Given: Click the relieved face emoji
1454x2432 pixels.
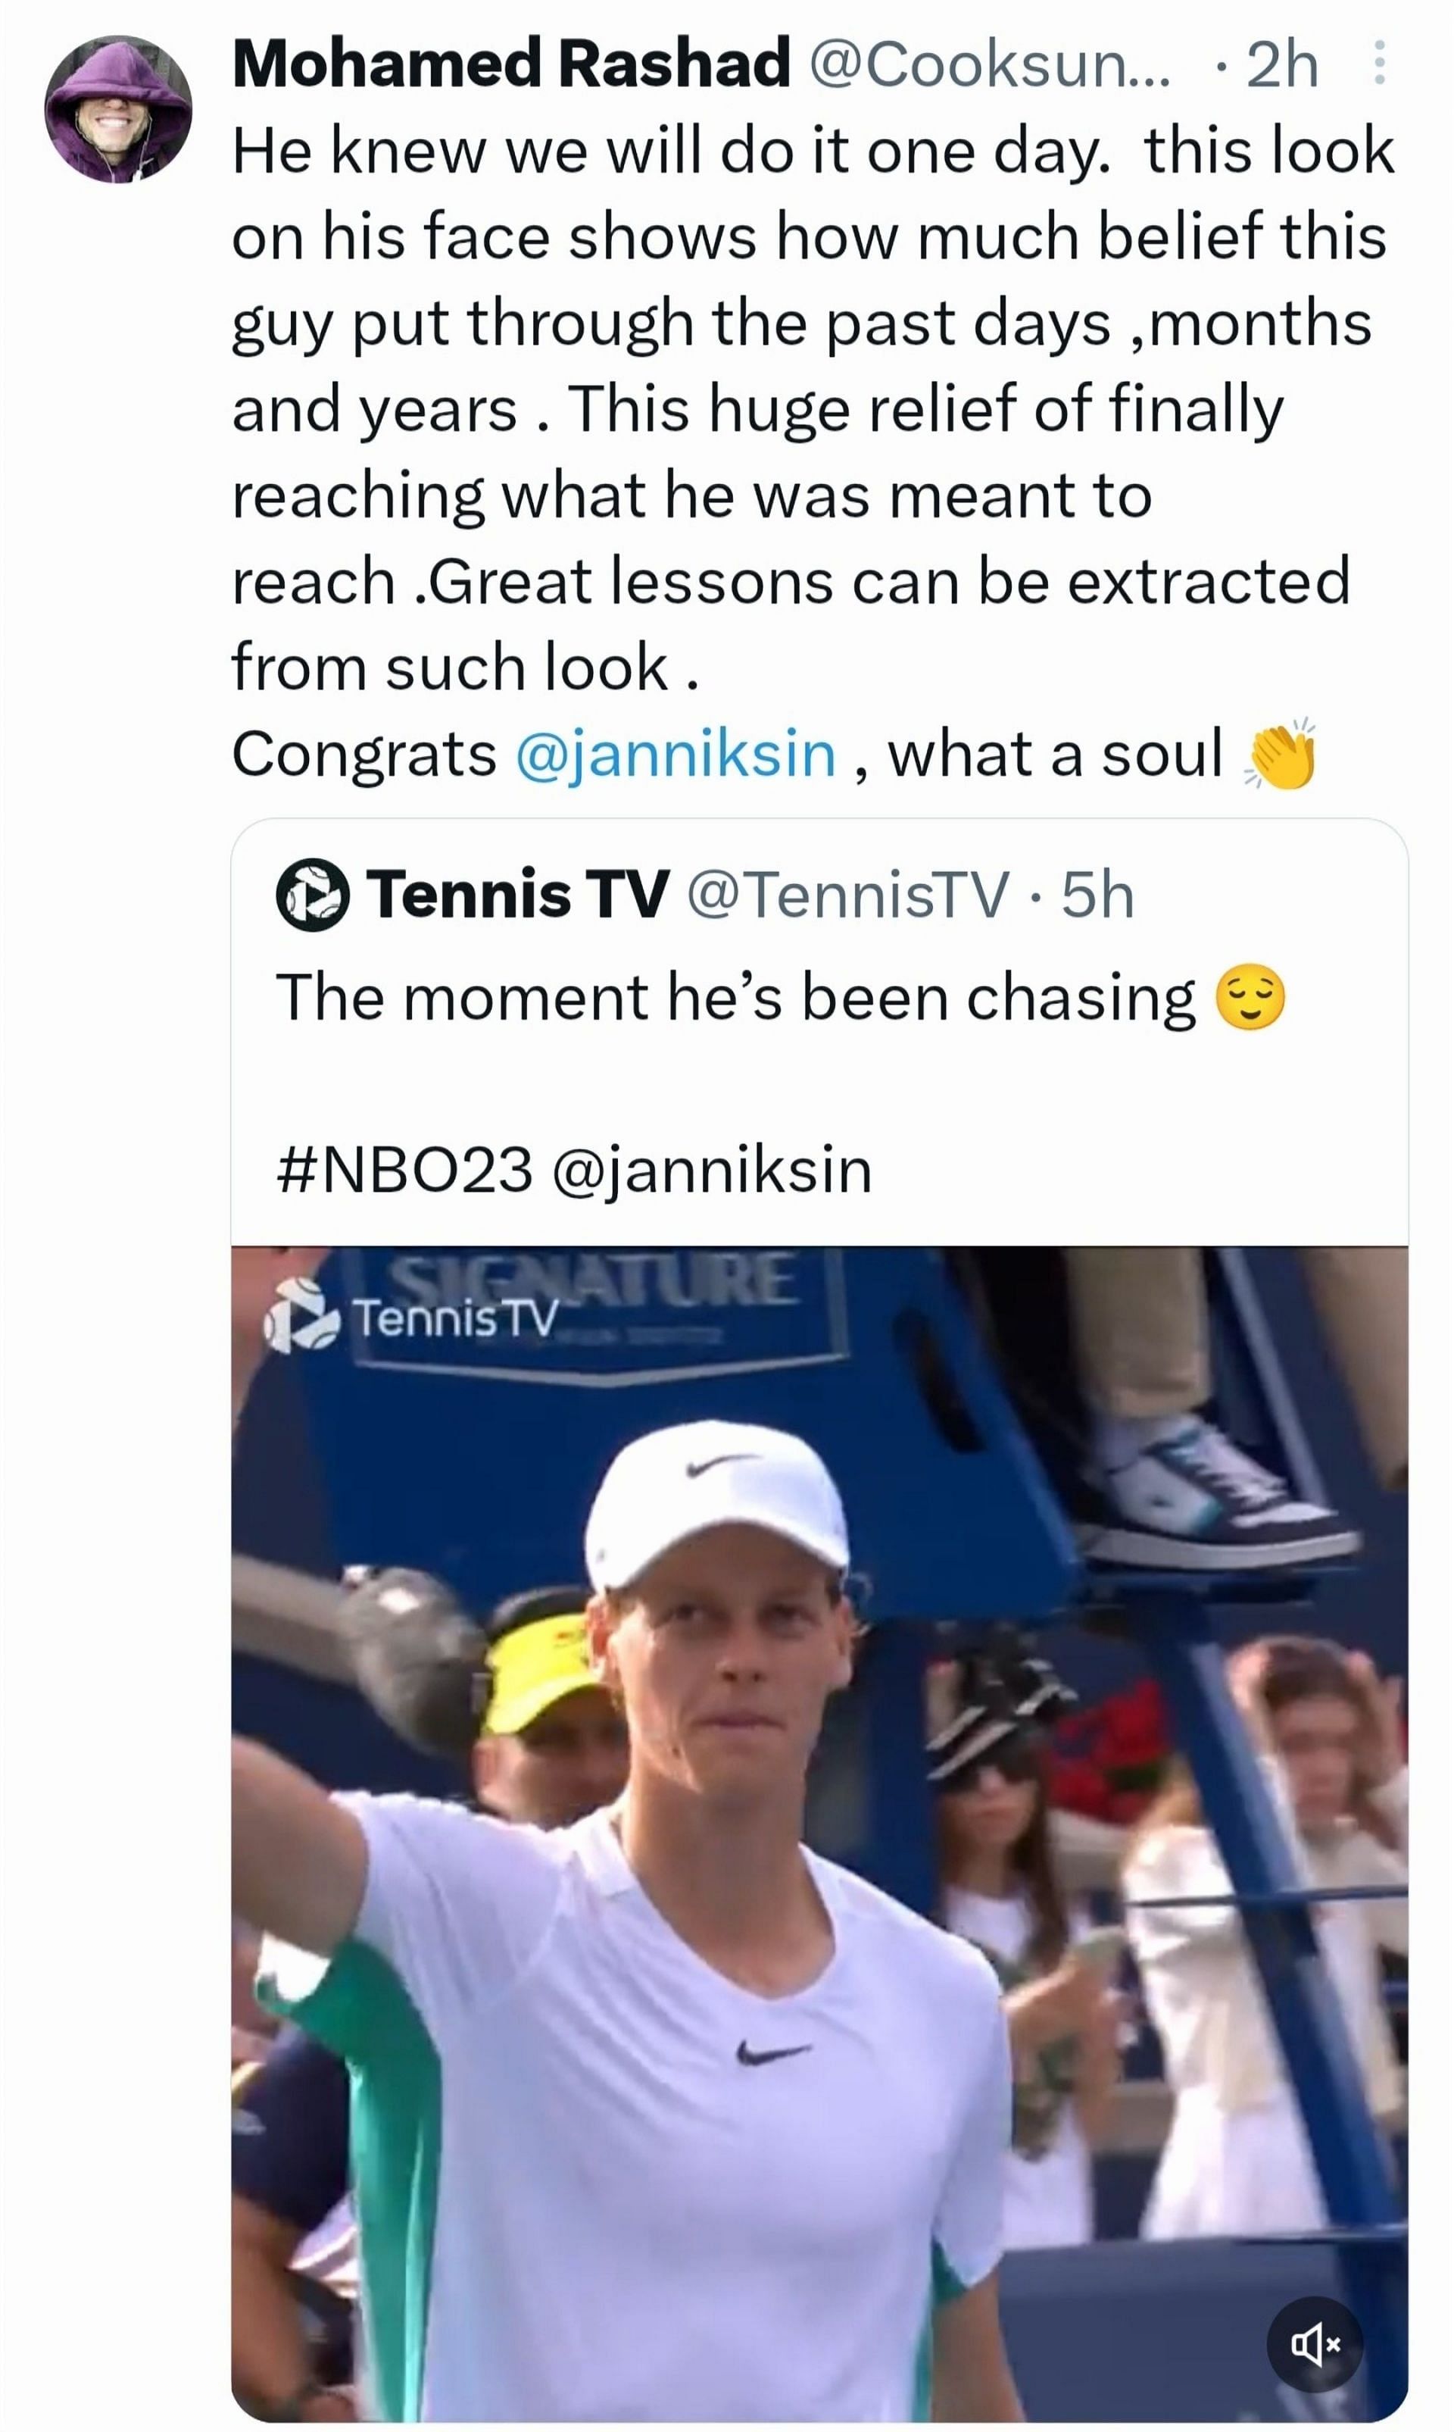Looking at the screenshot, I should click(1250, 998).
